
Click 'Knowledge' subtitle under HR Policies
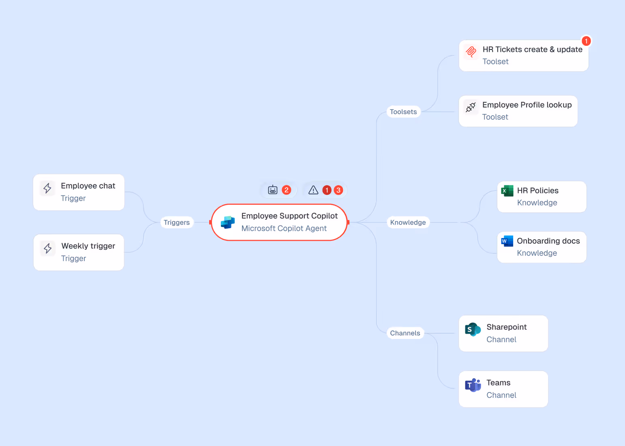coord(537,203)
